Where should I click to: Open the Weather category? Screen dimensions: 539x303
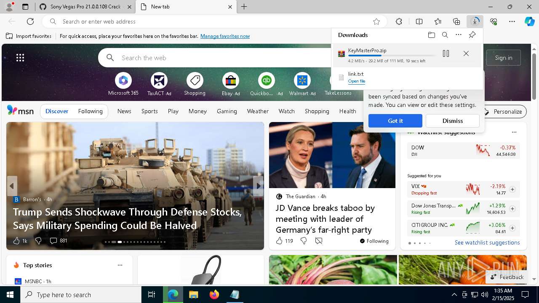click(258, 111)
